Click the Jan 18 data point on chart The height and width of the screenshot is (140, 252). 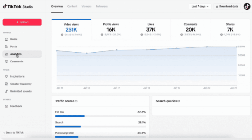(x=147, y=50)
